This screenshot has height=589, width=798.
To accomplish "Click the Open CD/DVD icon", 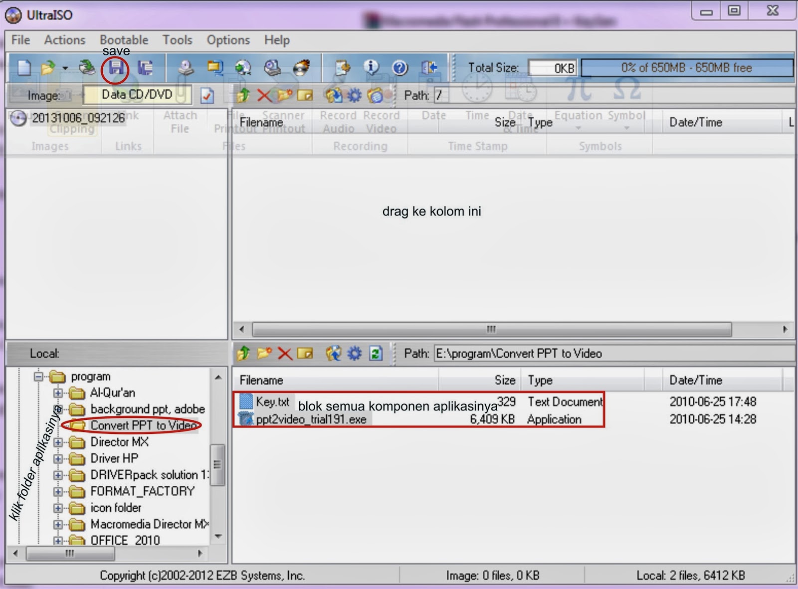I will [87, 67].
